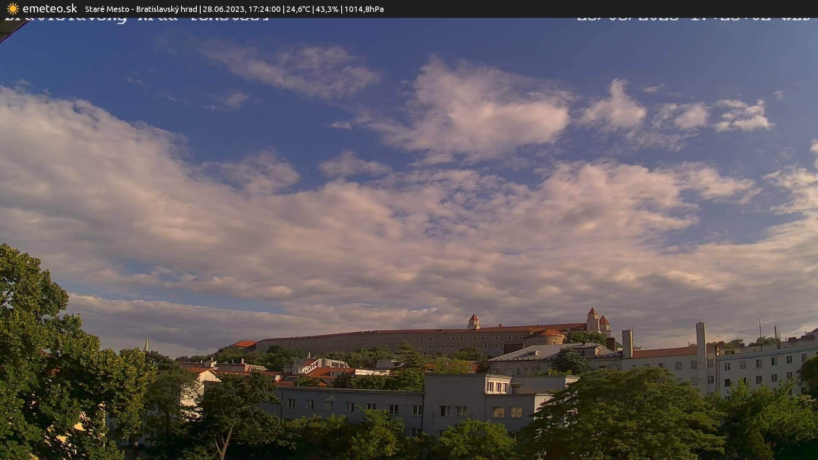Viewport: 818px width, 460px height.
Task: Click the emeteo.sk sun logo icon
Action: tap(13, 9)
